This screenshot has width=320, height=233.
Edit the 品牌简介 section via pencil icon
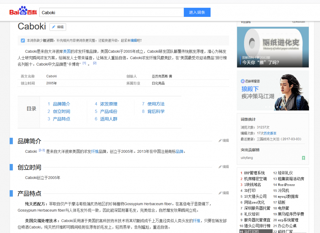[223, 140]
